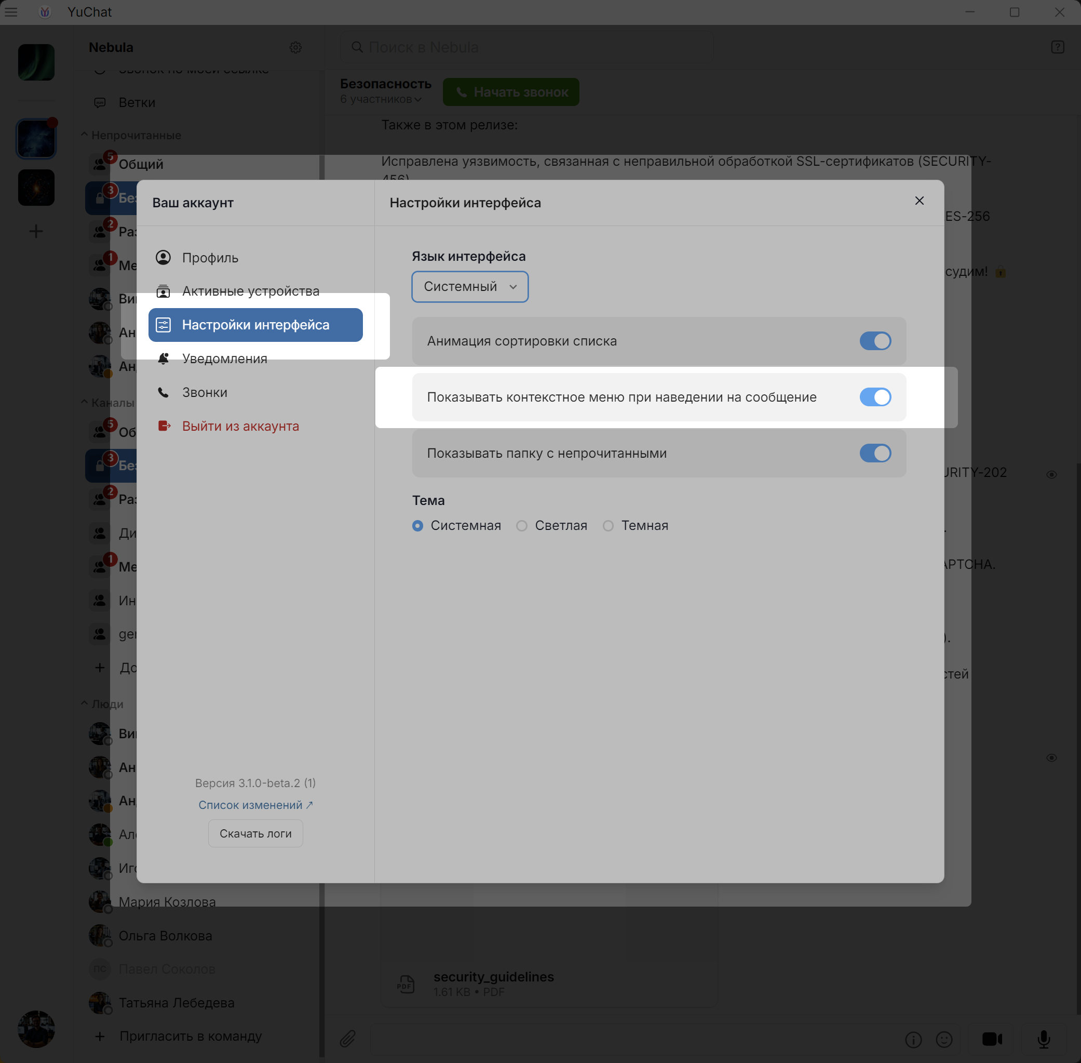Open the Язык интерфейса Системный dropdown

point(470,286)
